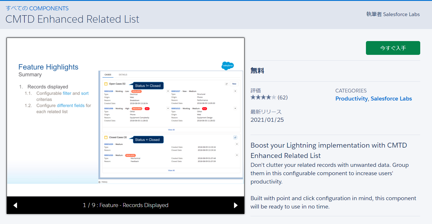Expand actions dropdown for case 00001029
This screenshot has height=224, width=432.
(237, 144)
